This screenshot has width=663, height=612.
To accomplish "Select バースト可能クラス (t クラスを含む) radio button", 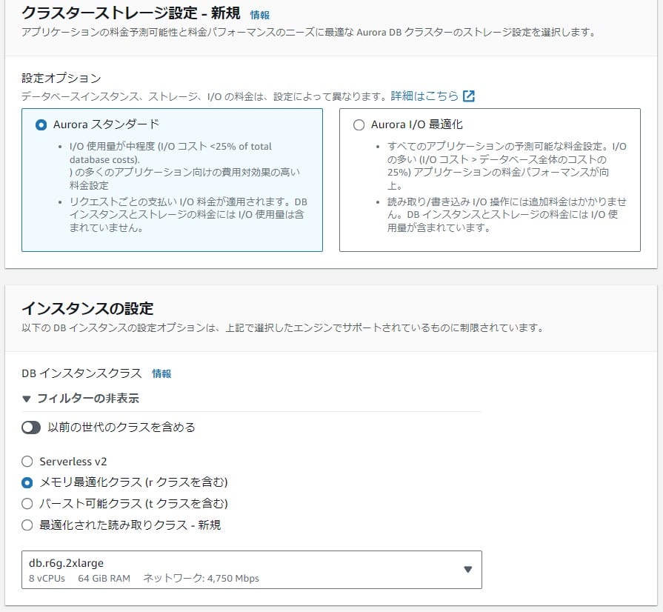I will click(27, 503).
